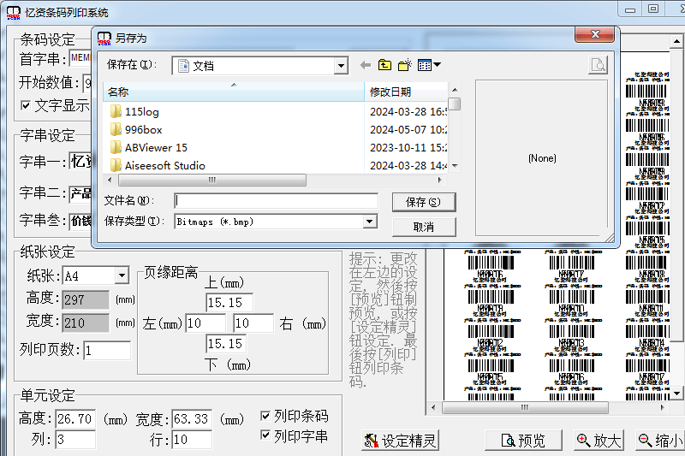Click the unit 高度 26.70 field

pos(75,419)
